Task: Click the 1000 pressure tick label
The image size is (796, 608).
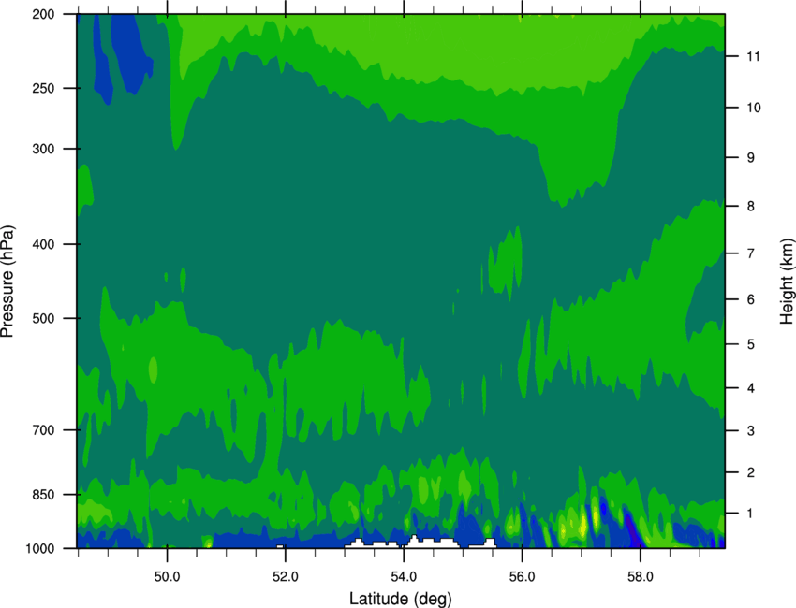Action: (40, 549)
